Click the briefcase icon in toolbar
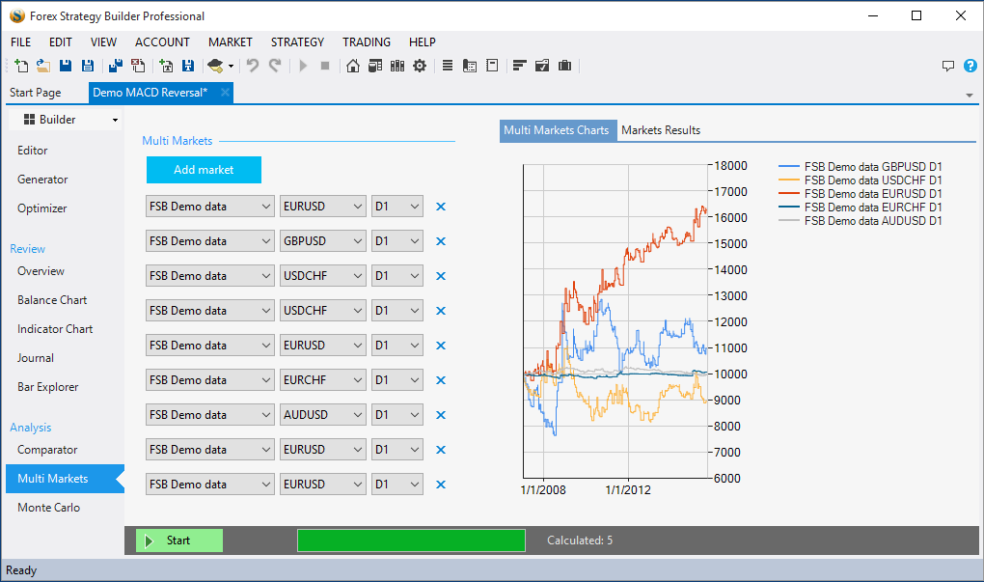The width and height of the screenshot is (984, 582). 564,66
